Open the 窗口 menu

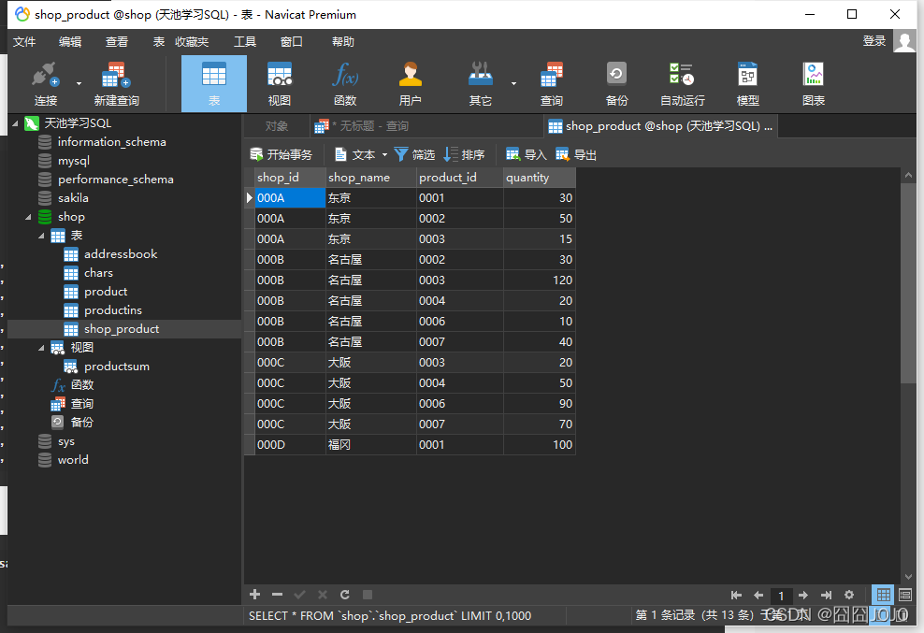pyautogui.click(x=291, y=42)
